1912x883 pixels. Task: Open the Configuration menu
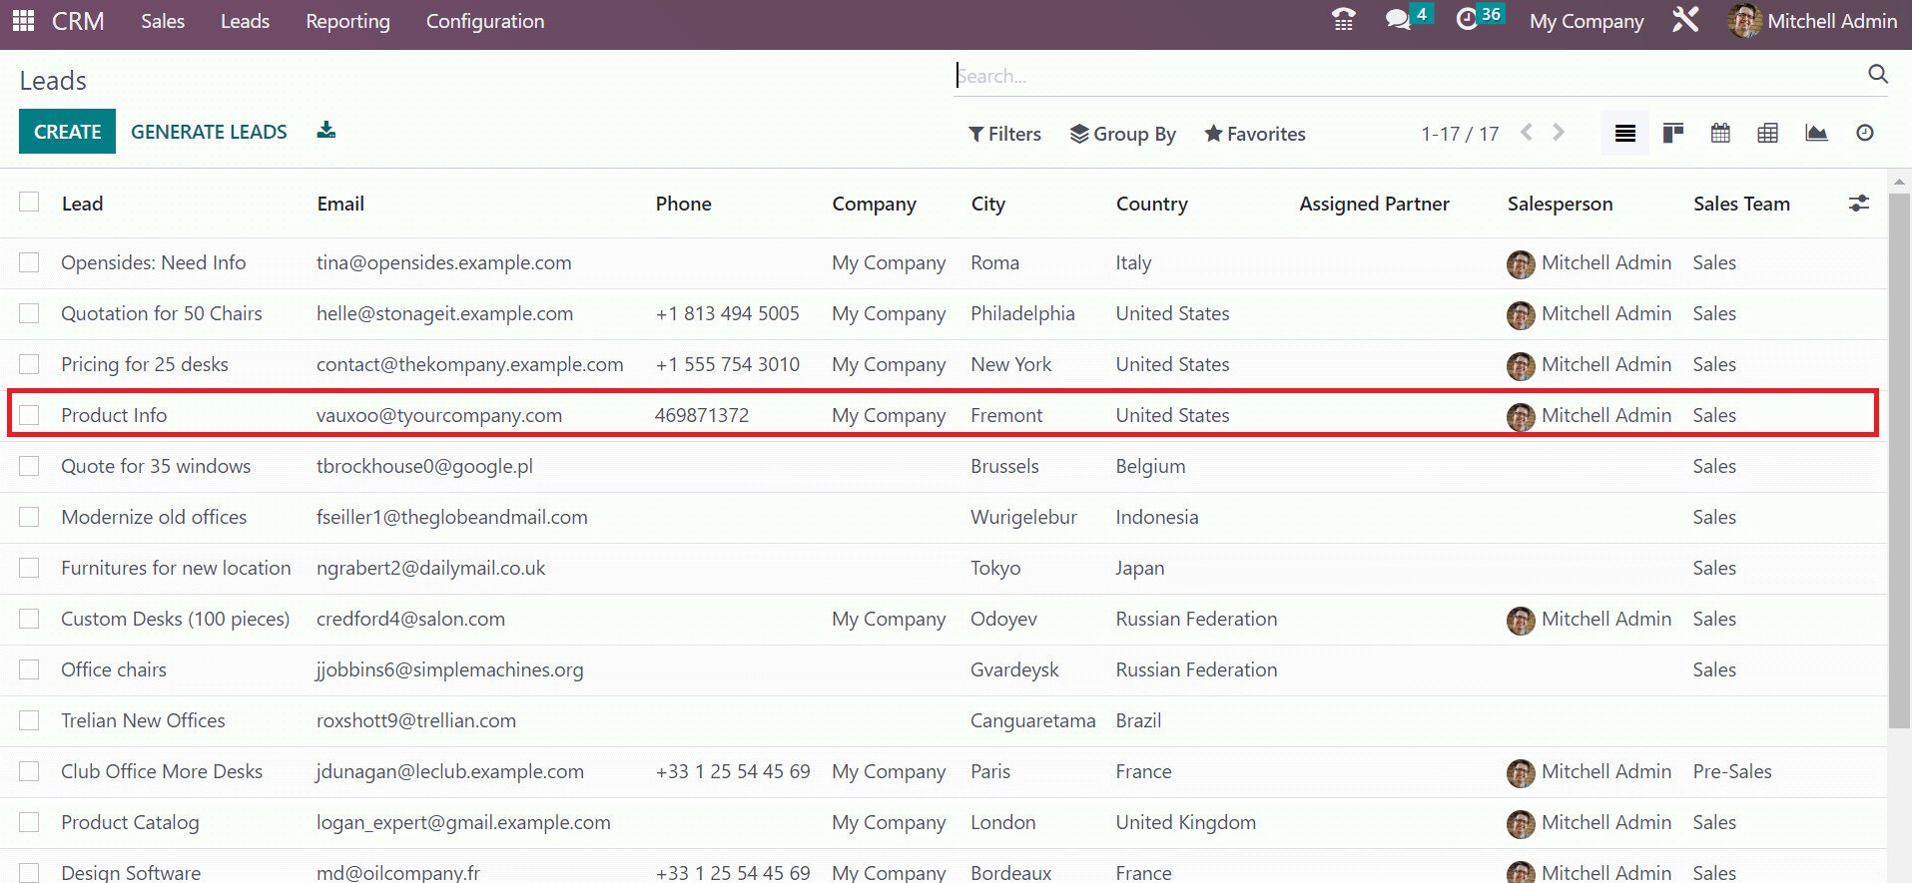click(485, 21)
